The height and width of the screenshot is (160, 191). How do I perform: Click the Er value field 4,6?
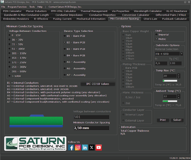pos(161,63)
